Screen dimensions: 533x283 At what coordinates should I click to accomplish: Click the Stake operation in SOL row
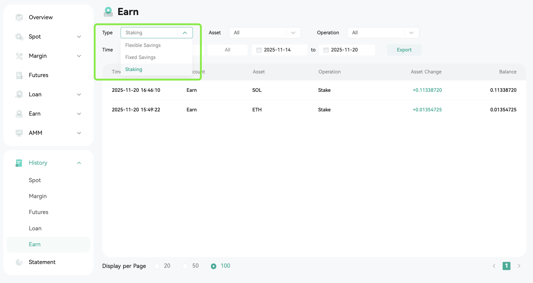pyautogui.click(x=324, y=90)
